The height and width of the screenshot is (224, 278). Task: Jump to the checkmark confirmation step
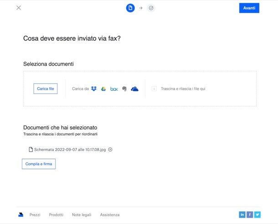(x=151, y=8)
